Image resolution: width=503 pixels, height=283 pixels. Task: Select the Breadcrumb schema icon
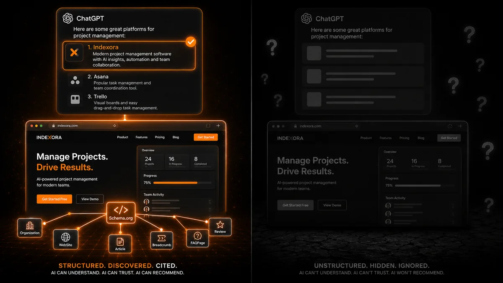coord(161,238)
